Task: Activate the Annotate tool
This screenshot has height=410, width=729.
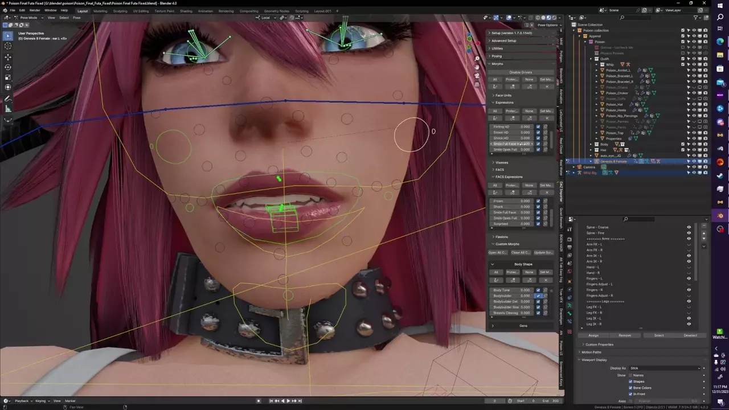Action: pyautogui.click(x=8, y=100)
